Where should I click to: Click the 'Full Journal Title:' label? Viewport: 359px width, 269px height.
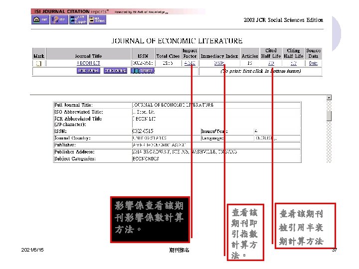click(x=73, y=105)
